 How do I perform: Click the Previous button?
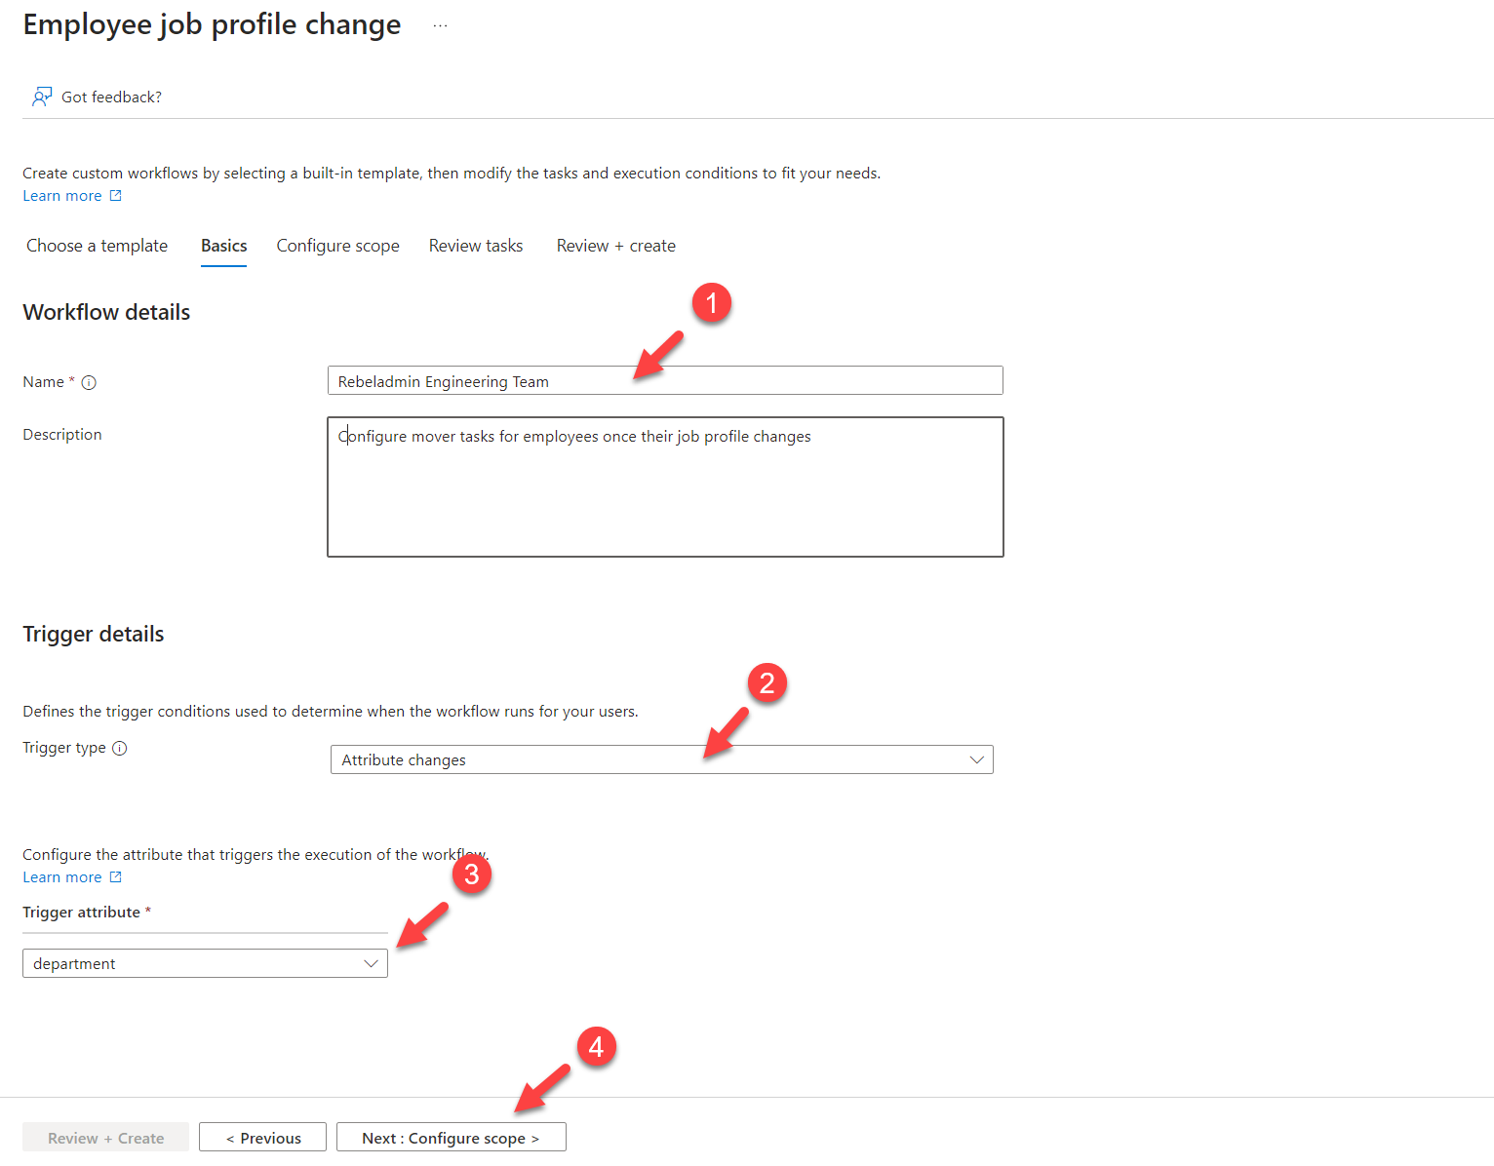pos(262,1138)
